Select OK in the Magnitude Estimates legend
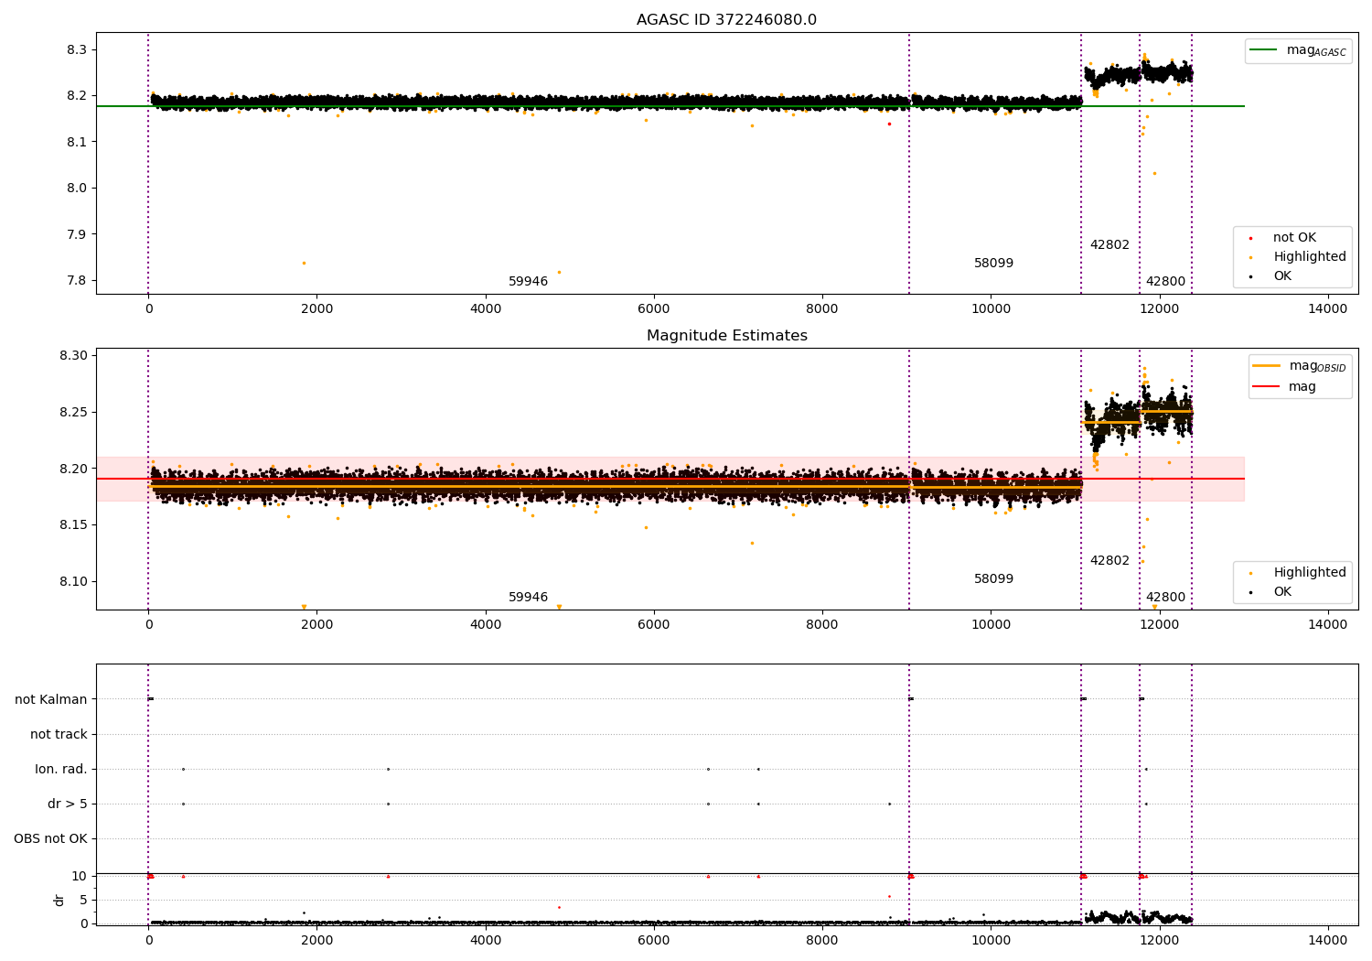Viewport: 1372px width, 961px height. click(x=1271, y=592)
